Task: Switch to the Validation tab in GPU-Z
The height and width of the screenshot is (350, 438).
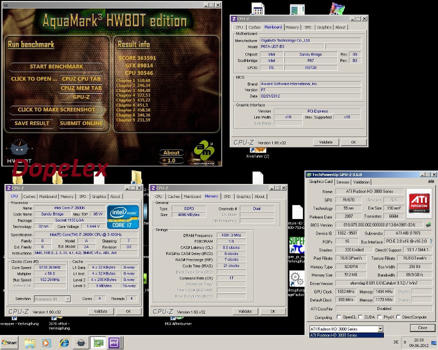Action: tap(361, 182)
